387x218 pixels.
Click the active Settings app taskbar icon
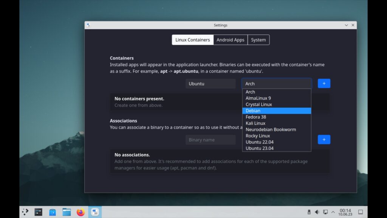pos(95,212)
